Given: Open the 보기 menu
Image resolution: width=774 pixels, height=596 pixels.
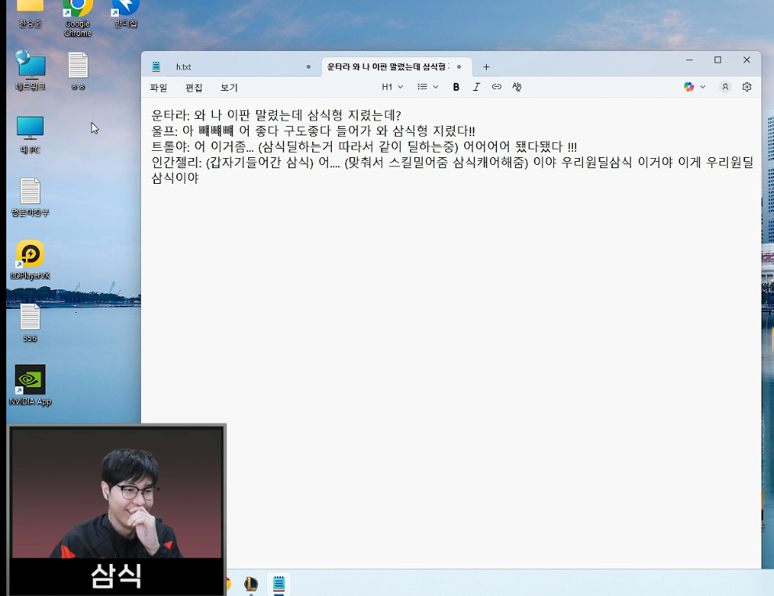Looking at the screenshot, I should pyautogui.click(x=229, y=88).
